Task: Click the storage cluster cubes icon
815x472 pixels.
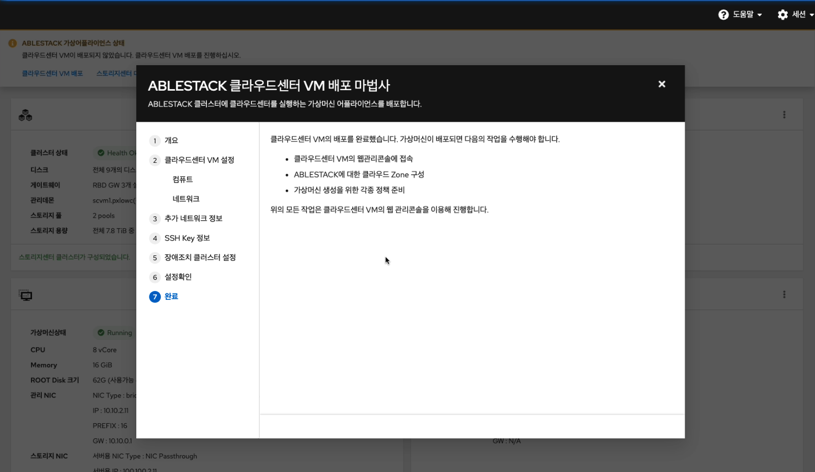Action: click(x=26, y=115)
